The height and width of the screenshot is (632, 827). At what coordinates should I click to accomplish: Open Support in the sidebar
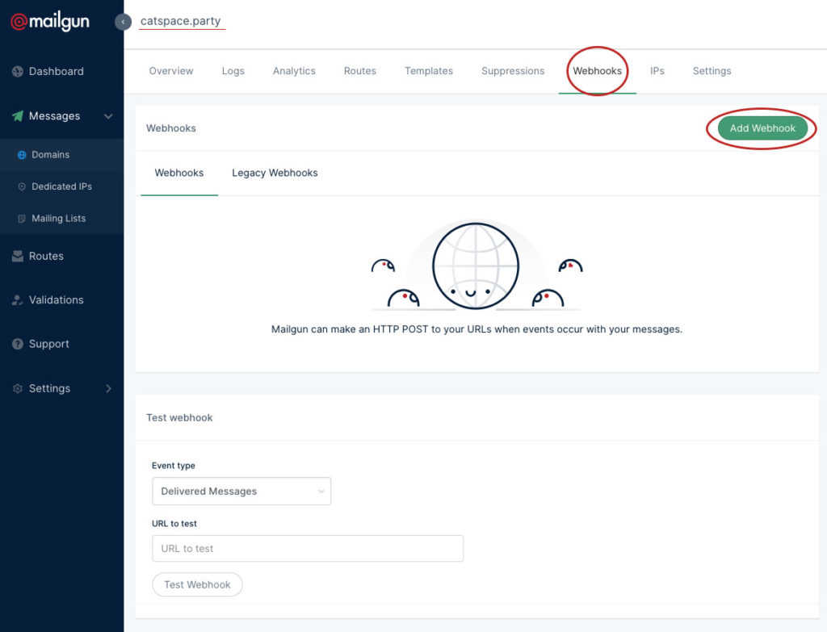click(49, 344)
